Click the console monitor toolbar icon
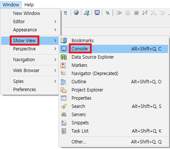The image size is (170, 149). (x=97, y=13)
